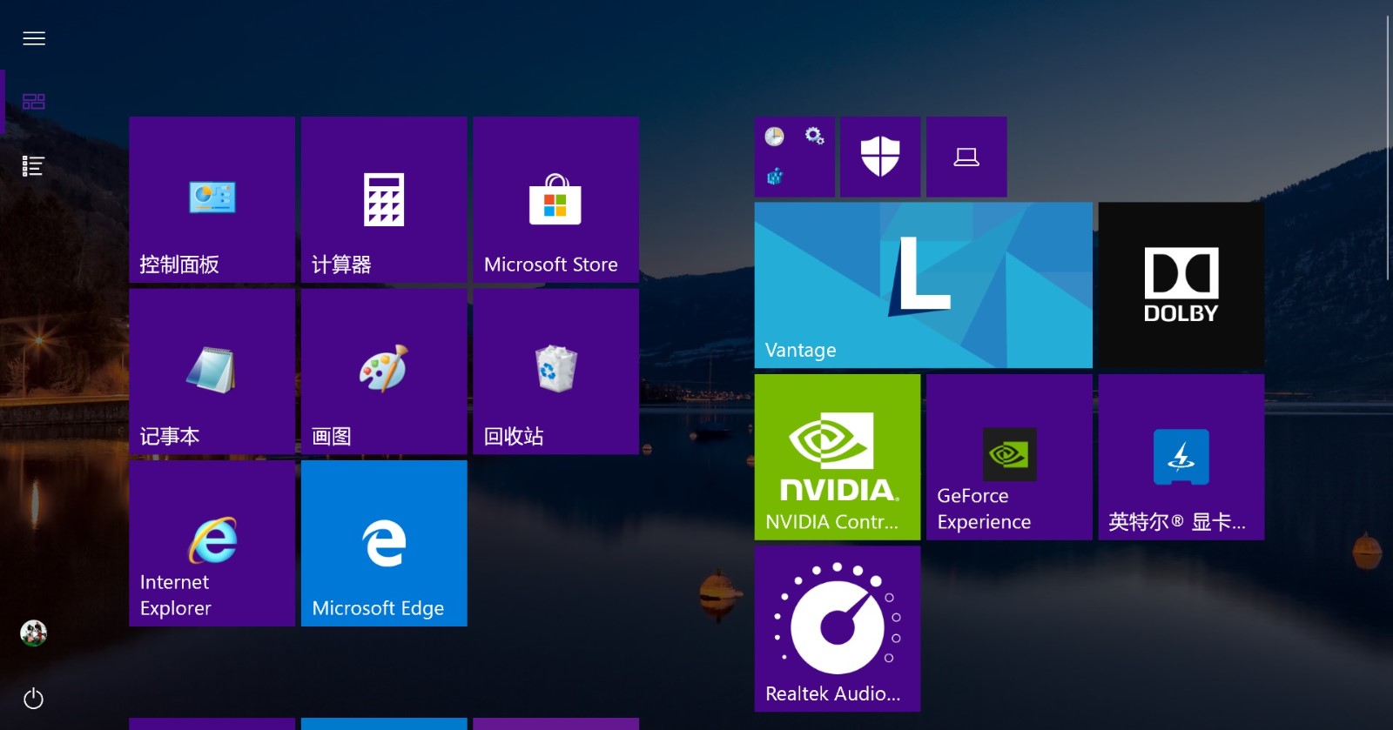Launch the 记事本 notepad tile
This screenshot has height=730, width=1393.
tap(212, 372)
